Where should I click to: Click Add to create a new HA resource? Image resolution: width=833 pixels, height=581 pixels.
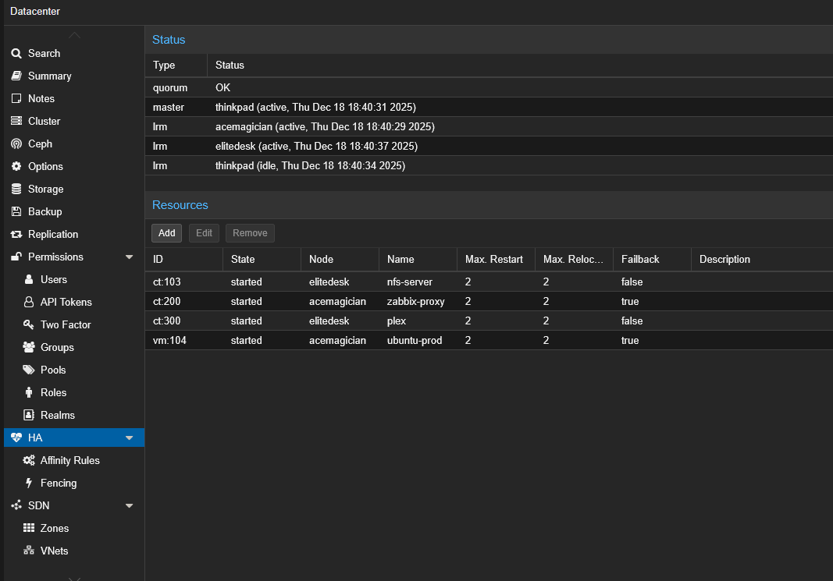pos(166,232)
